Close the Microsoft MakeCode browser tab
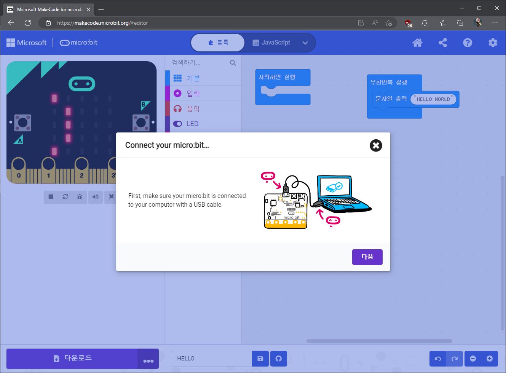The height and width of the screenshot is (373, 506). (88, 10)
